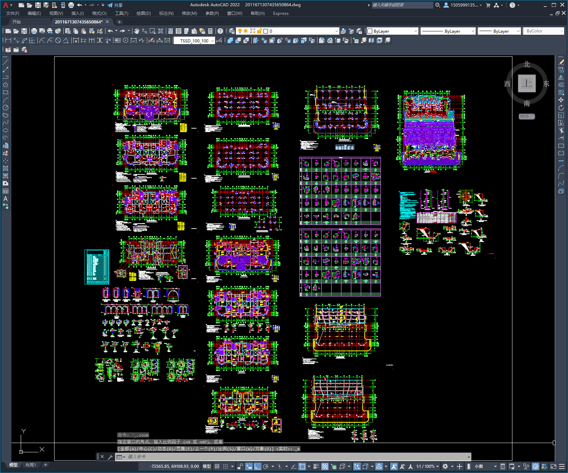The width and height of the screenshot is (568, 473).
Task: Click the Cut icon in standard toolbar
Action: coord(68,31)
